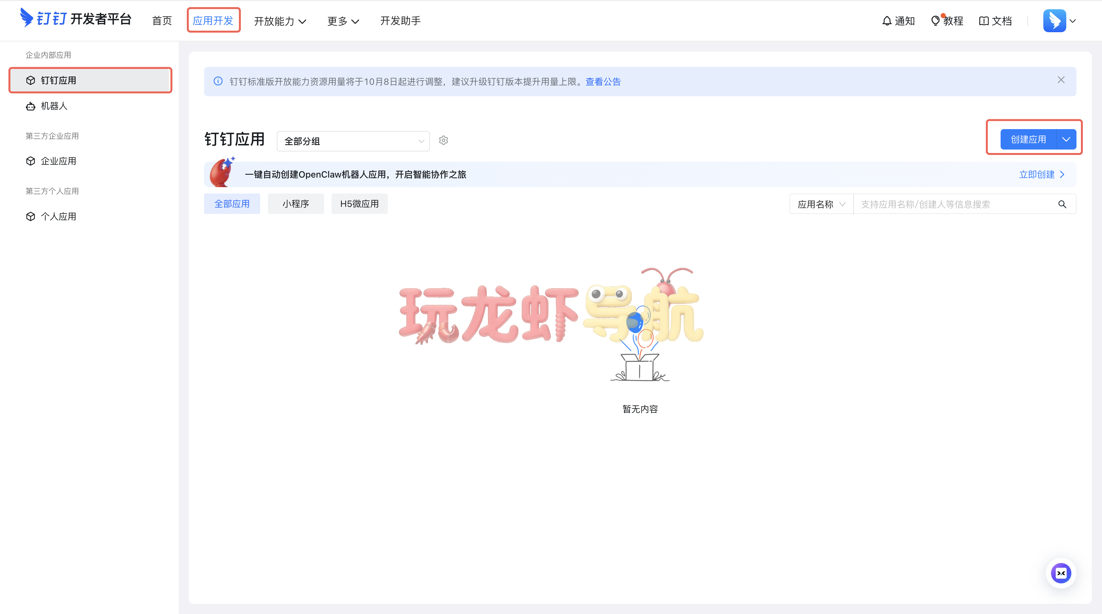Click the info icon in announcement banner
Screen dimensions: 1102x614
point(218,81)
